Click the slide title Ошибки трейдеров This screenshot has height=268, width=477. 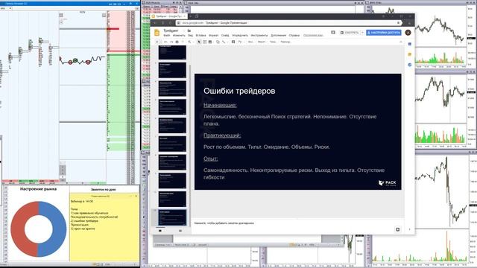point(239,91)
